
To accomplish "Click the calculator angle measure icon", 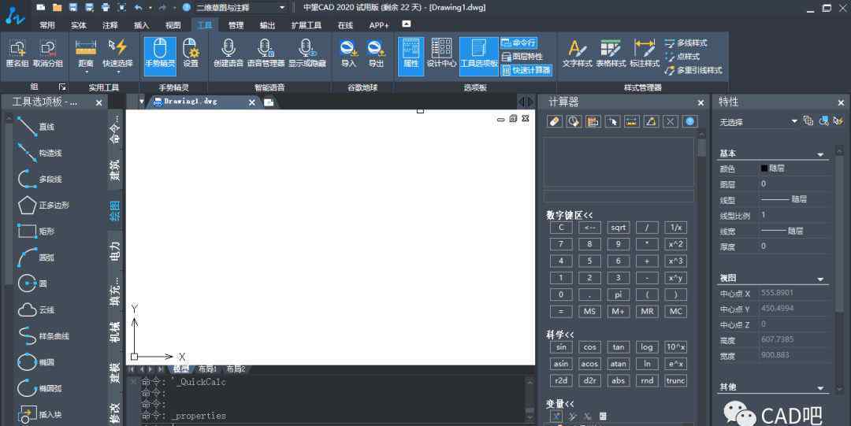I will [651, 121].
